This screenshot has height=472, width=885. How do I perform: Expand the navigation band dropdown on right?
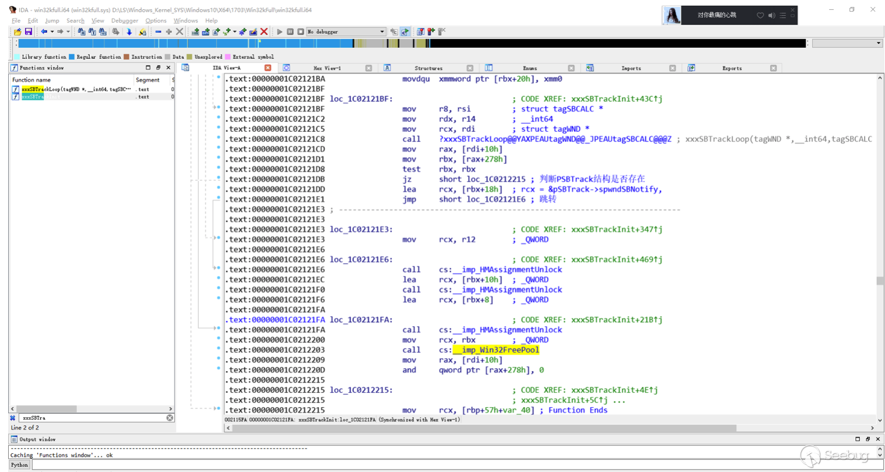878,43
